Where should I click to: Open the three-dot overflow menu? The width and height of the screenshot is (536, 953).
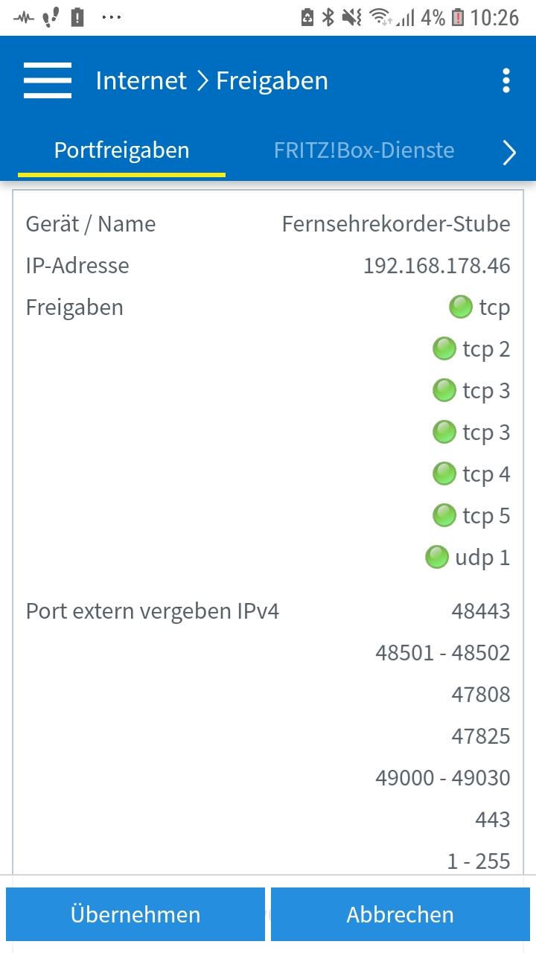506,80
